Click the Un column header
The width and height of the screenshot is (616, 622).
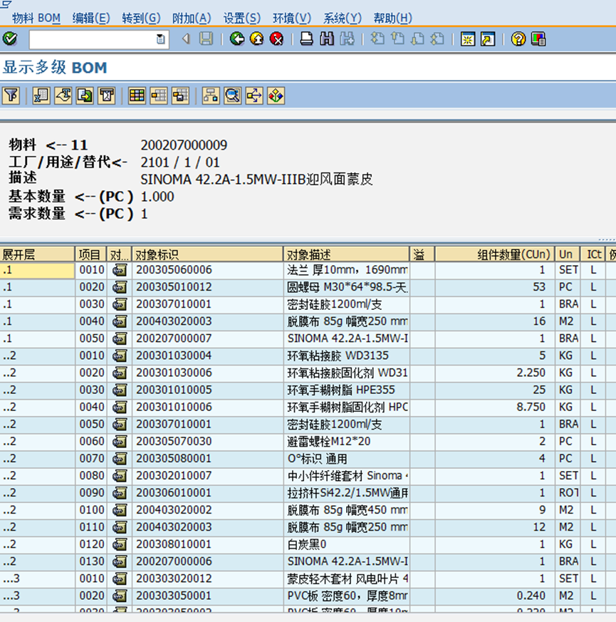[568, 254]
